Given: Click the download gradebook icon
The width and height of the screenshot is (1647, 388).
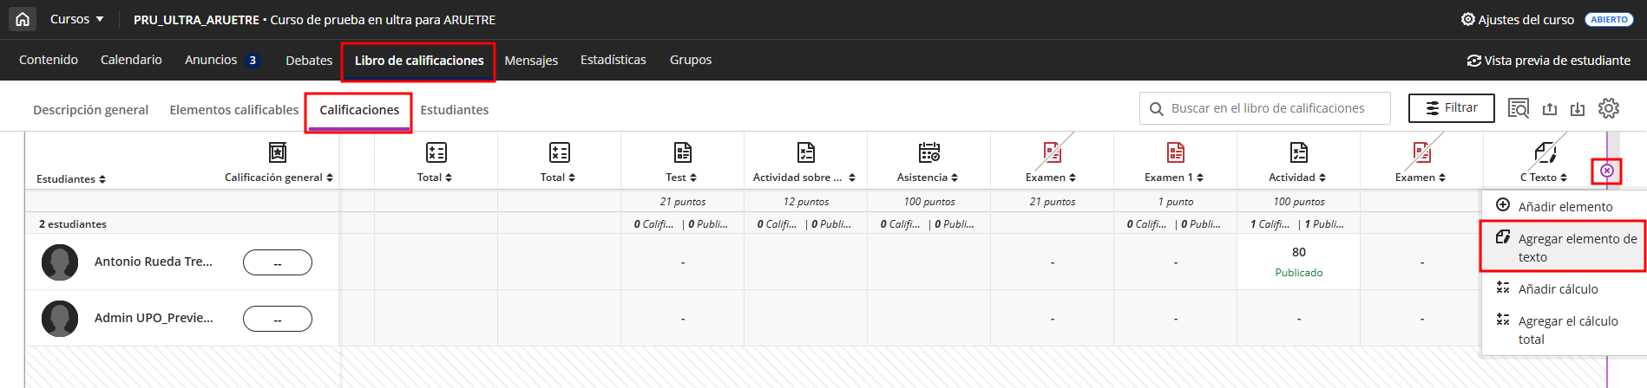Looking at the screenshot, I should coord(1578,109).
